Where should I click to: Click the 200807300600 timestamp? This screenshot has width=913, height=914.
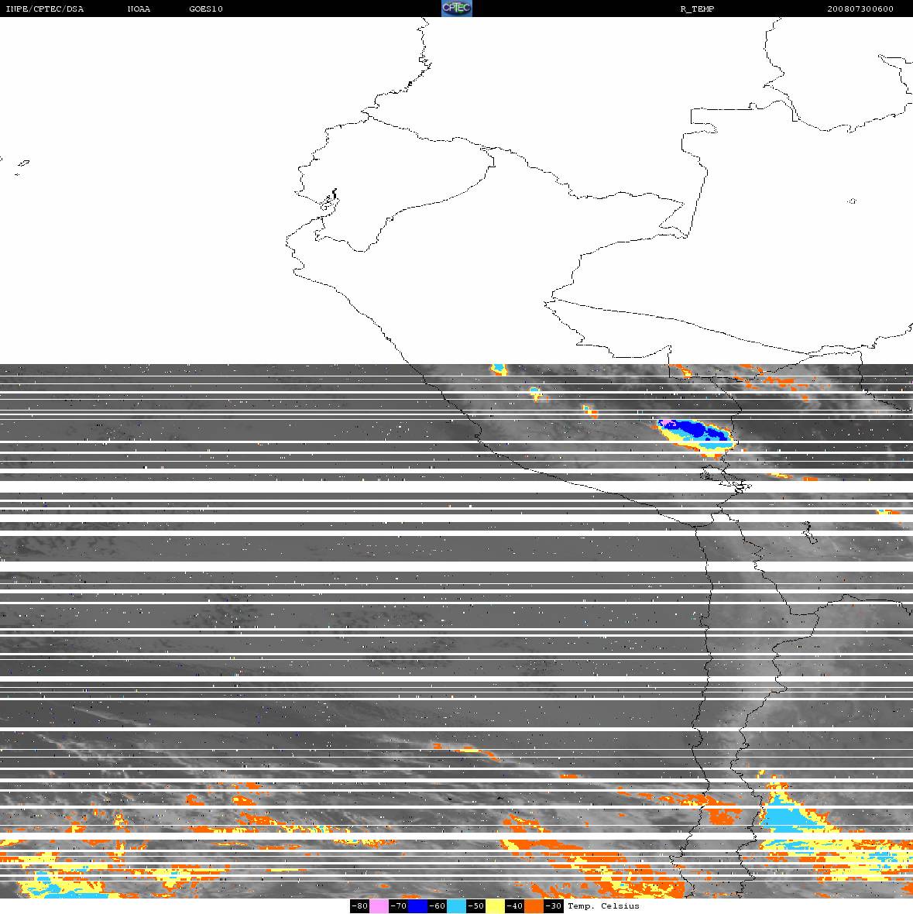860,9
